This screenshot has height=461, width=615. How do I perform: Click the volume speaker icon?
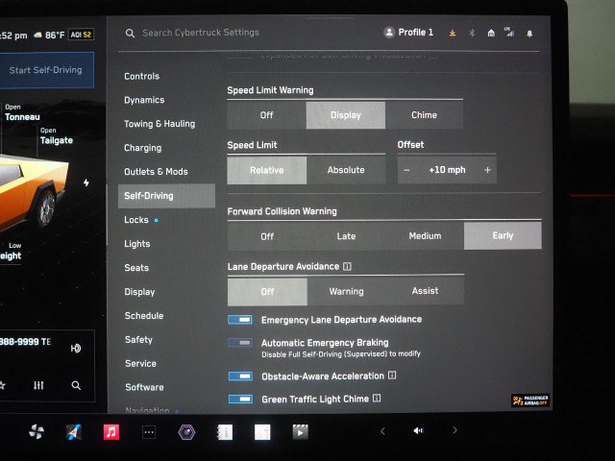point(418,431)
